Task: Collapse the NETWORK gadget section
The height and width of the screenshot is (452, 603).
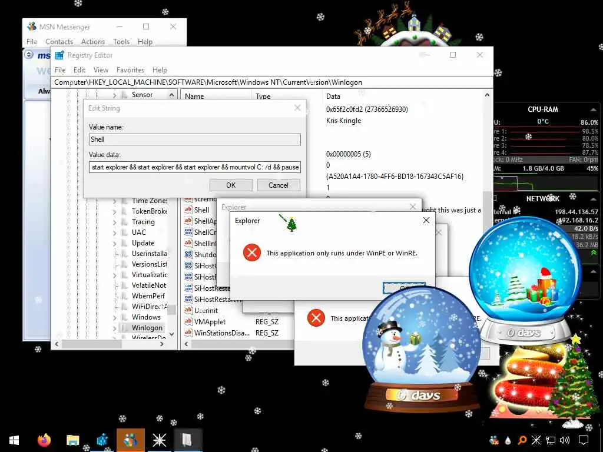Action: tap(594, 199)
